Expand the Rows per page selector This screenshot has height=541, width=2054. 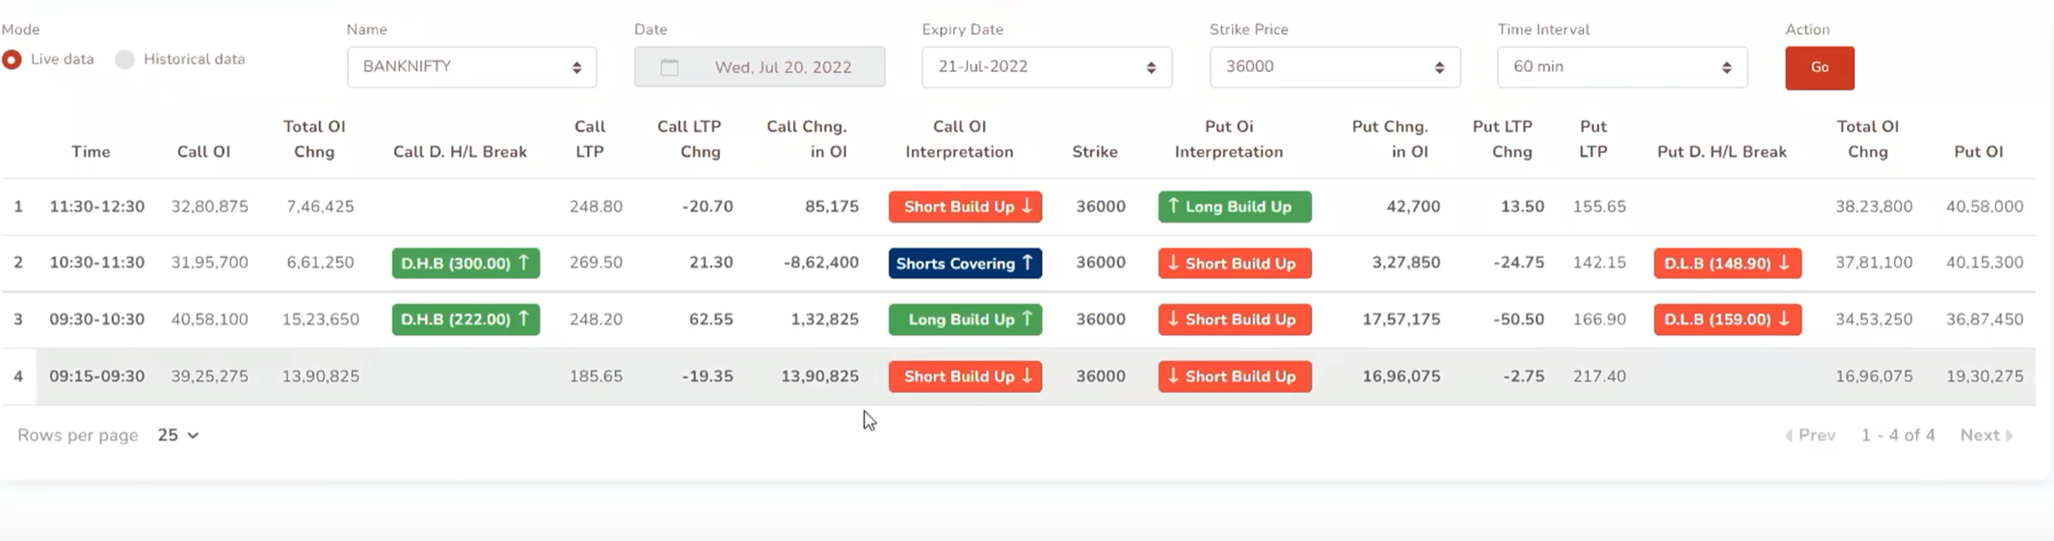pyautogui.click(x=178, y=435)
